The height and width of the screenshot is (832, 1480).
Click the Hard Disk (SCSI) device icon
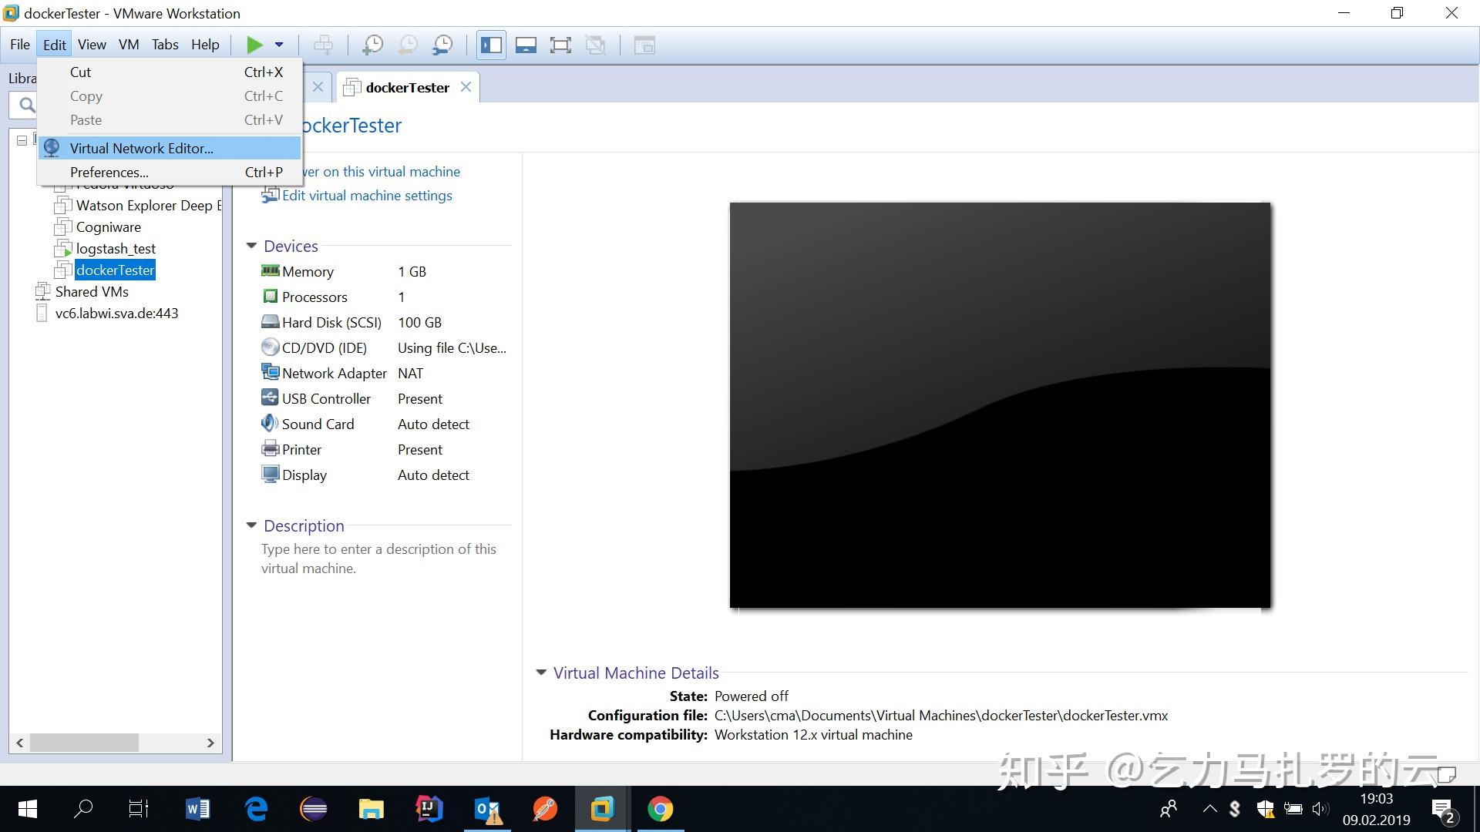(x=270, y=322)
